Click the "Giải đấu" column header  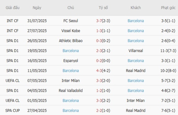click(x=13, y=8)
